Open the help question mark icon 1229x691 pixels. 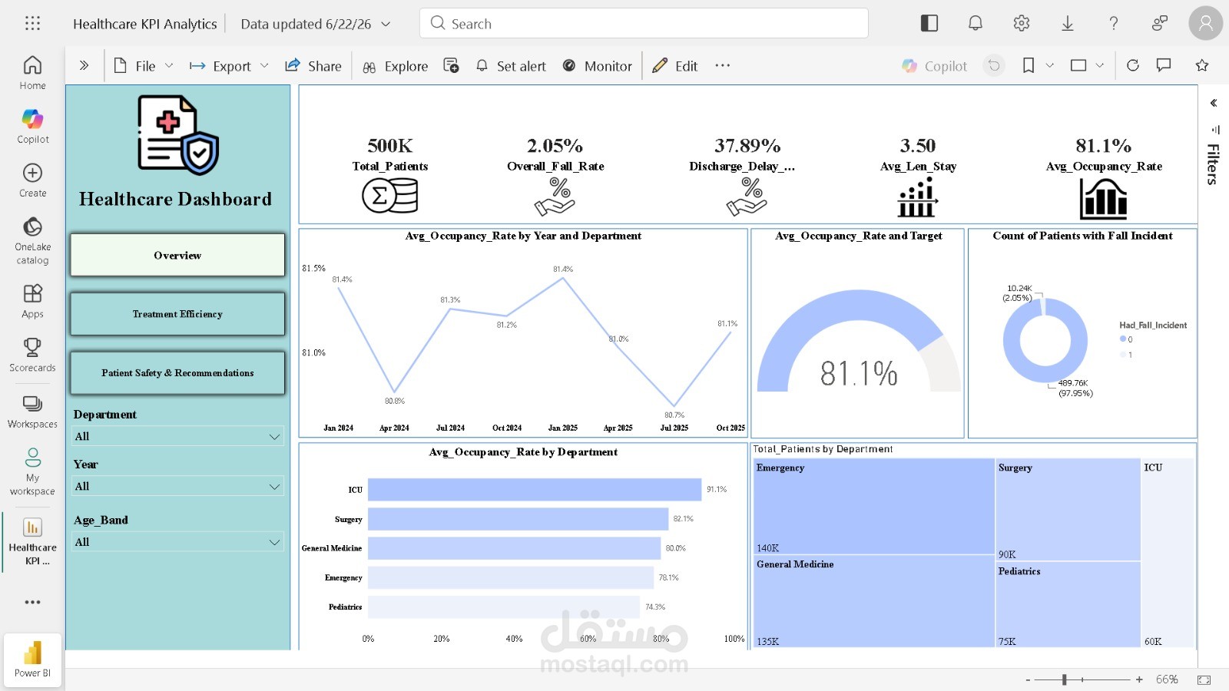[x=1114, y=23]
